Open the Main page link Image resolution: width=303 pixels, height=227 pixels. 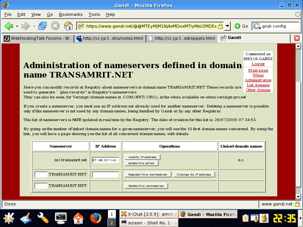pyautogui.click(x=258, y=70)
